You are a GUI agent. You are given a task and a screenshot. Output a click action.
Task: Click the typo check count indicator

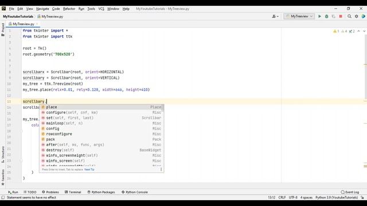click(x=352, y=31)
